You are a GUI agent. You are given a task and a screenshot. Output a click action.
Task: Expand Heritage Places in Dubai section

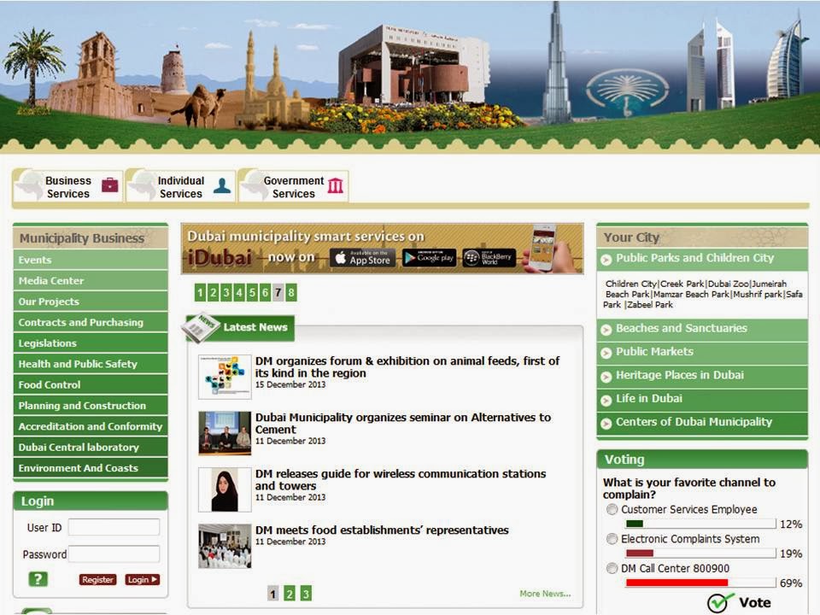click(702, 376)
